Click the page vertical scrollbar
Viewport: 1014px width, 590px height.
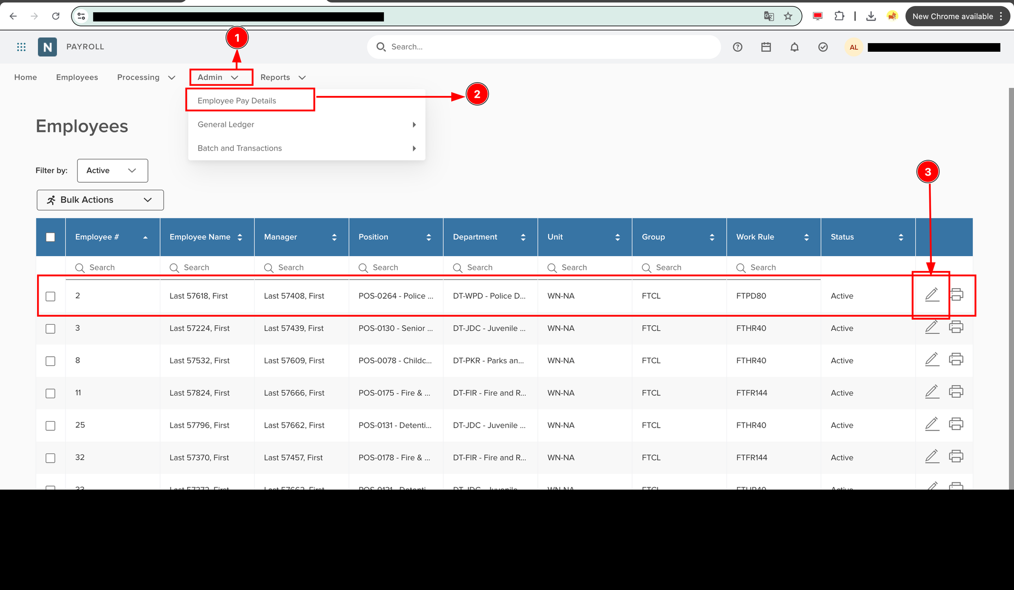click(1011, 288)
